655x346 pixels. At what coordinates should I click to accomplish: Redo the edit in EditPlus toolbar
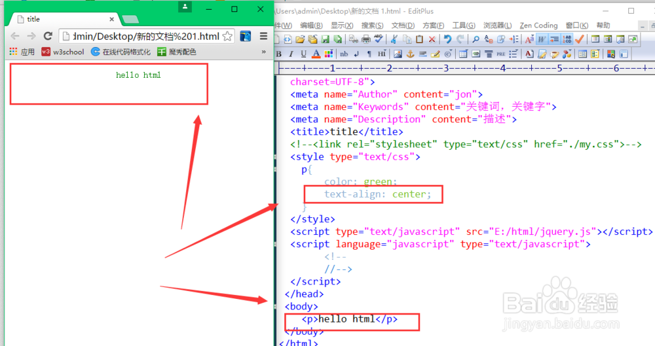click(460, 39)
